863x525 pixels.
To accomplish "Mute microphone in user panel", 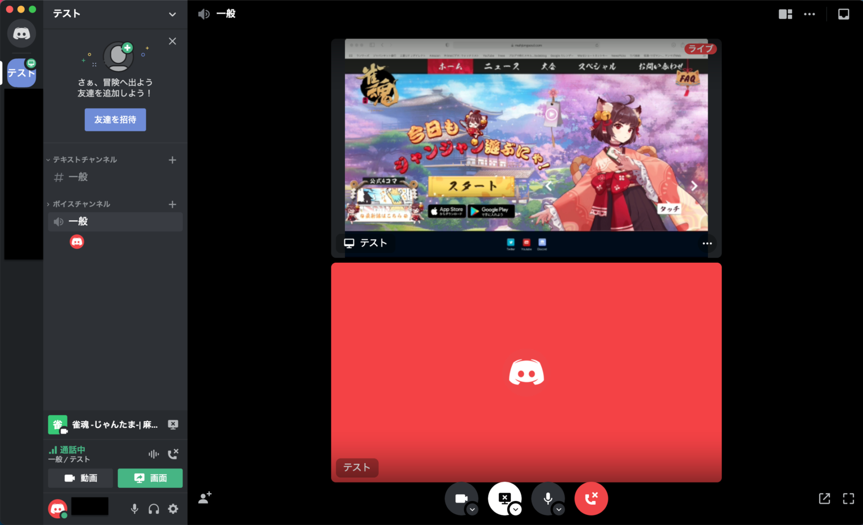I will (134, 509).
